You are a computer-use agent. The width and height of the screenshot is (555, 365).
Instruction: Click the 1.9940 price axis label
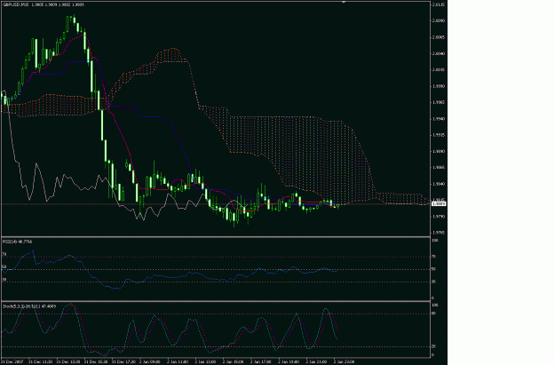(x=438, y=119)
